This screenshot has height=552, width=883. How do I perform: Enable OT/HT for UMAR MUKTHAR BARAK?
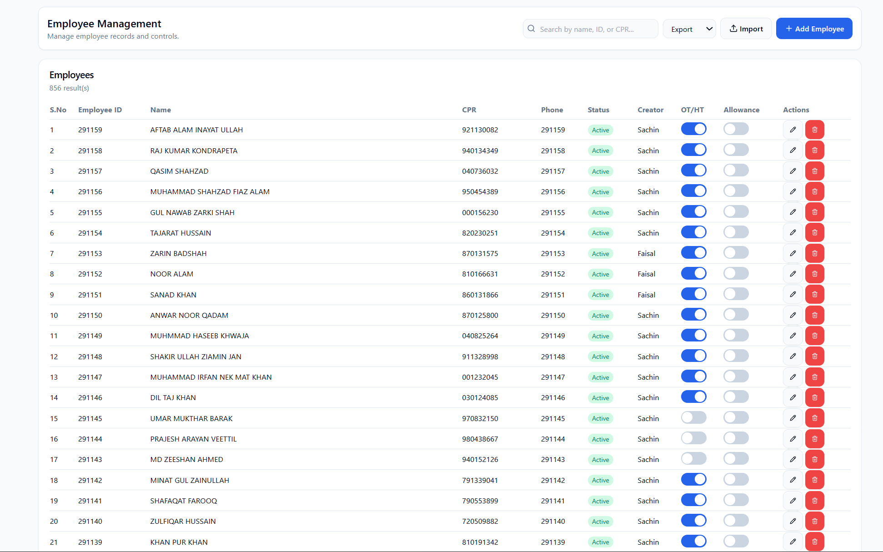click(693, 417)
